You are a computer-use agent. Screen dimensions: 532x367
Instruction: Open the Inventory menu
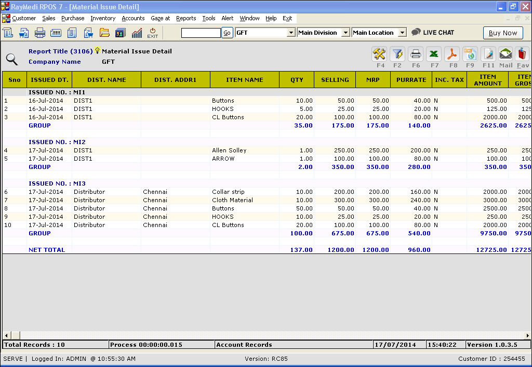click(103, 18)
